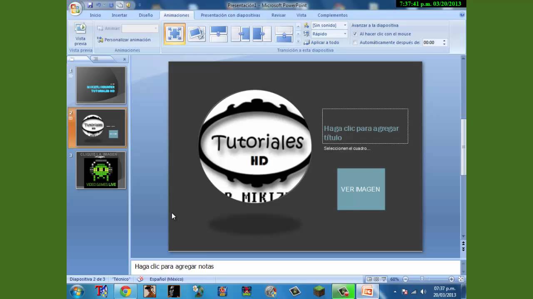Click the auto-advance time field 00:00
This screenshot has height=299, width=533.
(431, 42)
